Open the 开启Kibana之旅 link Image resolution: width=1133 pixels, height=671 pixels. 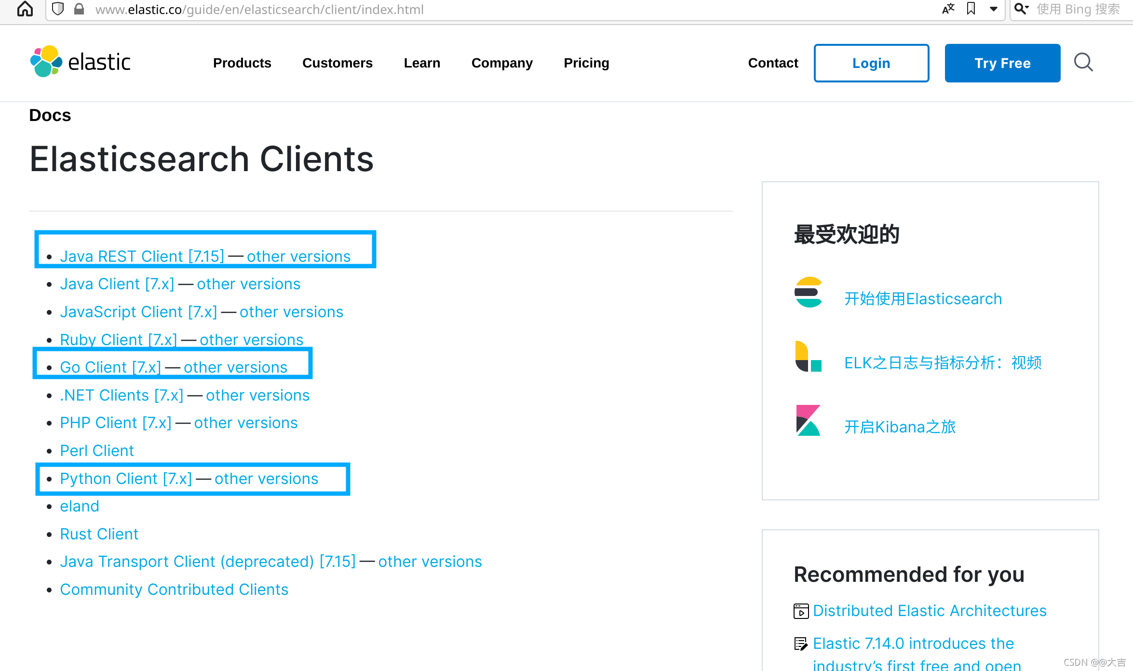(900, 427)
